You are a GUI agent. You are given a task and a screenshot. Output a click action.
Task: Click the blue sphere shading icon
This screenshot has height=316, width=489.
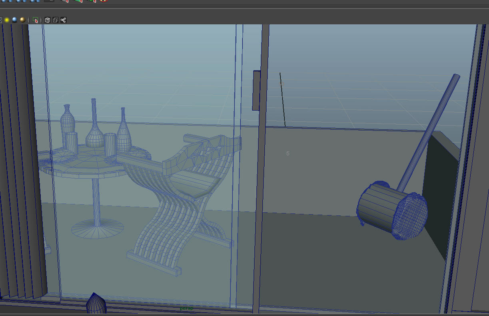click(x=14, y=20)
